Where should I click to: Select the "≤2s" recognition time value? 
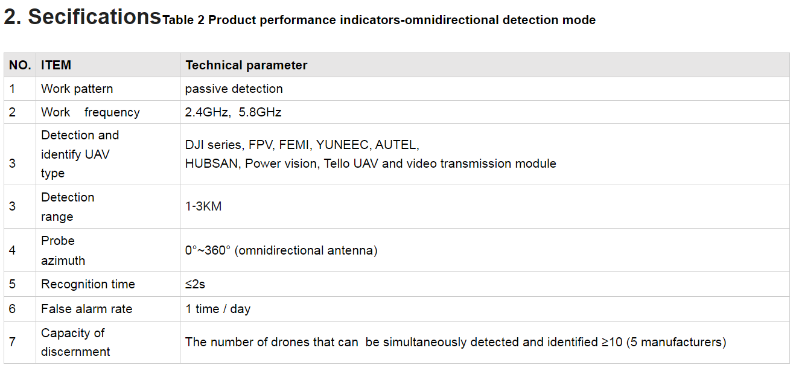point(196,284)
